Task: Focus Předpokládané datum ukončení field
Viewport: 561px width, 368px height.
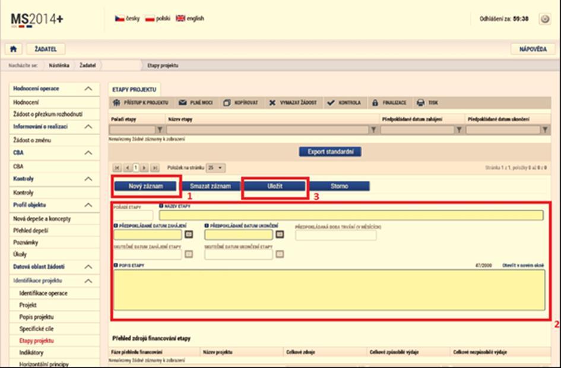Action: click(239, 235)
